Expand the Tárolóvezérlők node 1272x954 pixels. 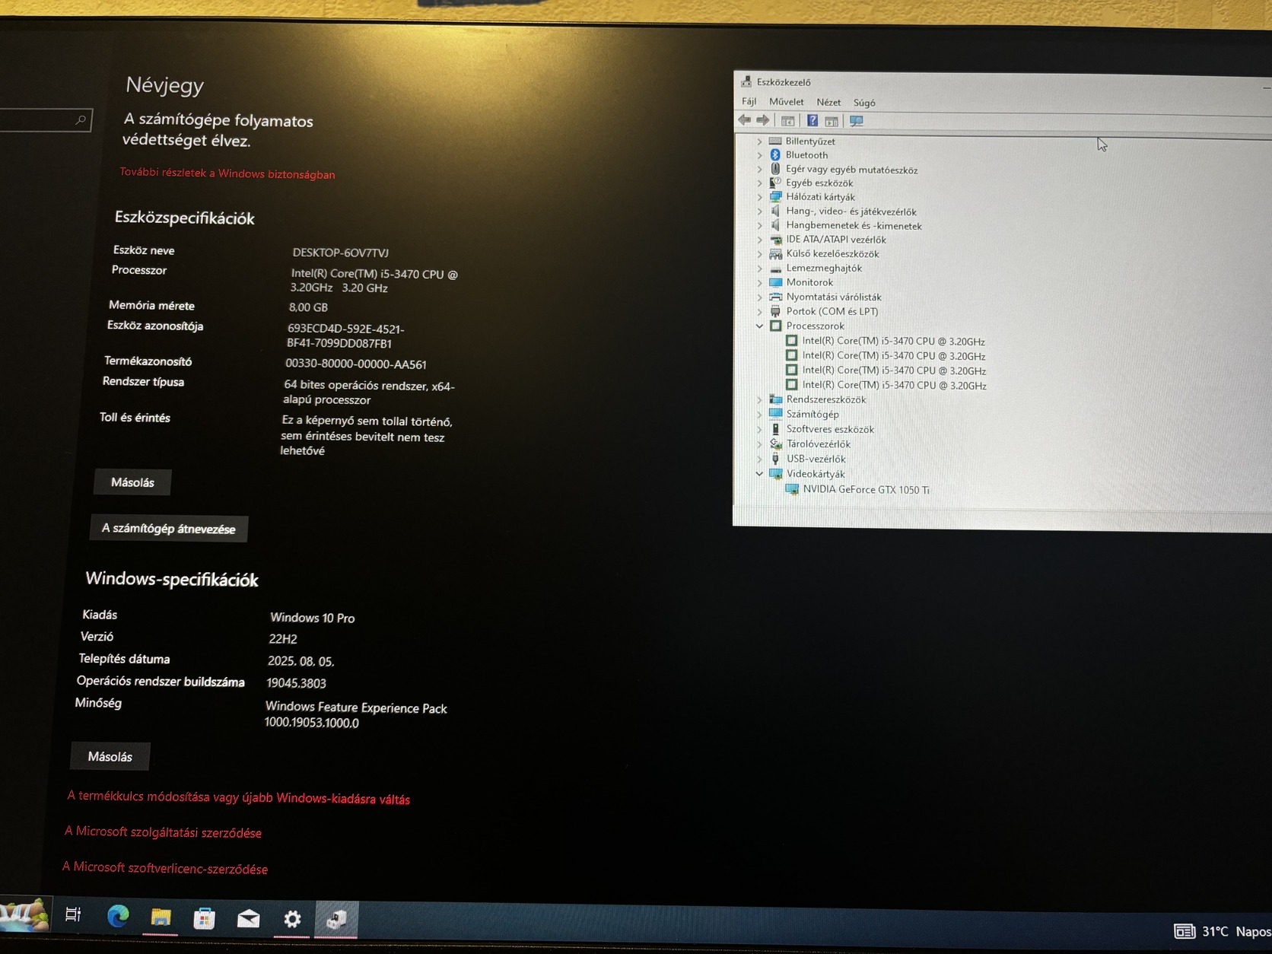pyautogui.click(x=759, y=444)
